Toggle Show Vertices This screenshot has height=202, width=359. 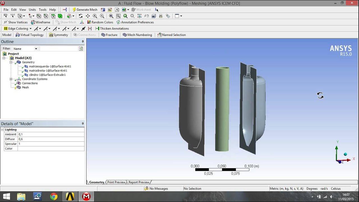pos(16,22)
